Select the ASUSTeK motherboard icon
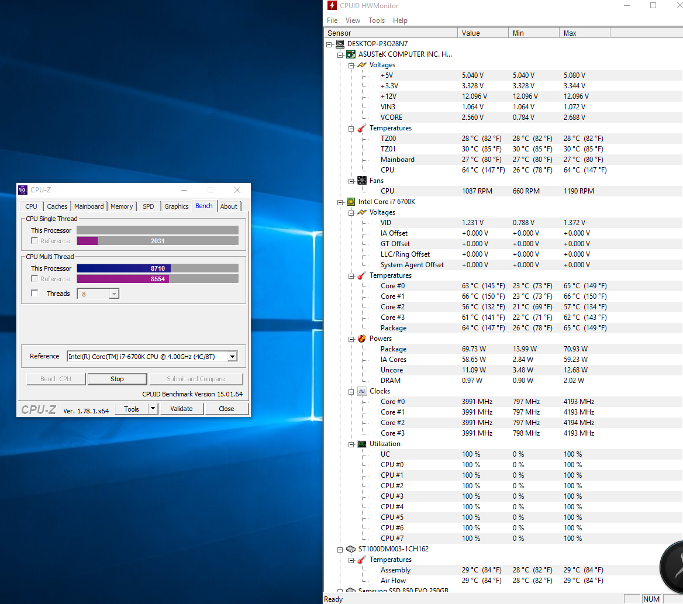 point(351,54)
